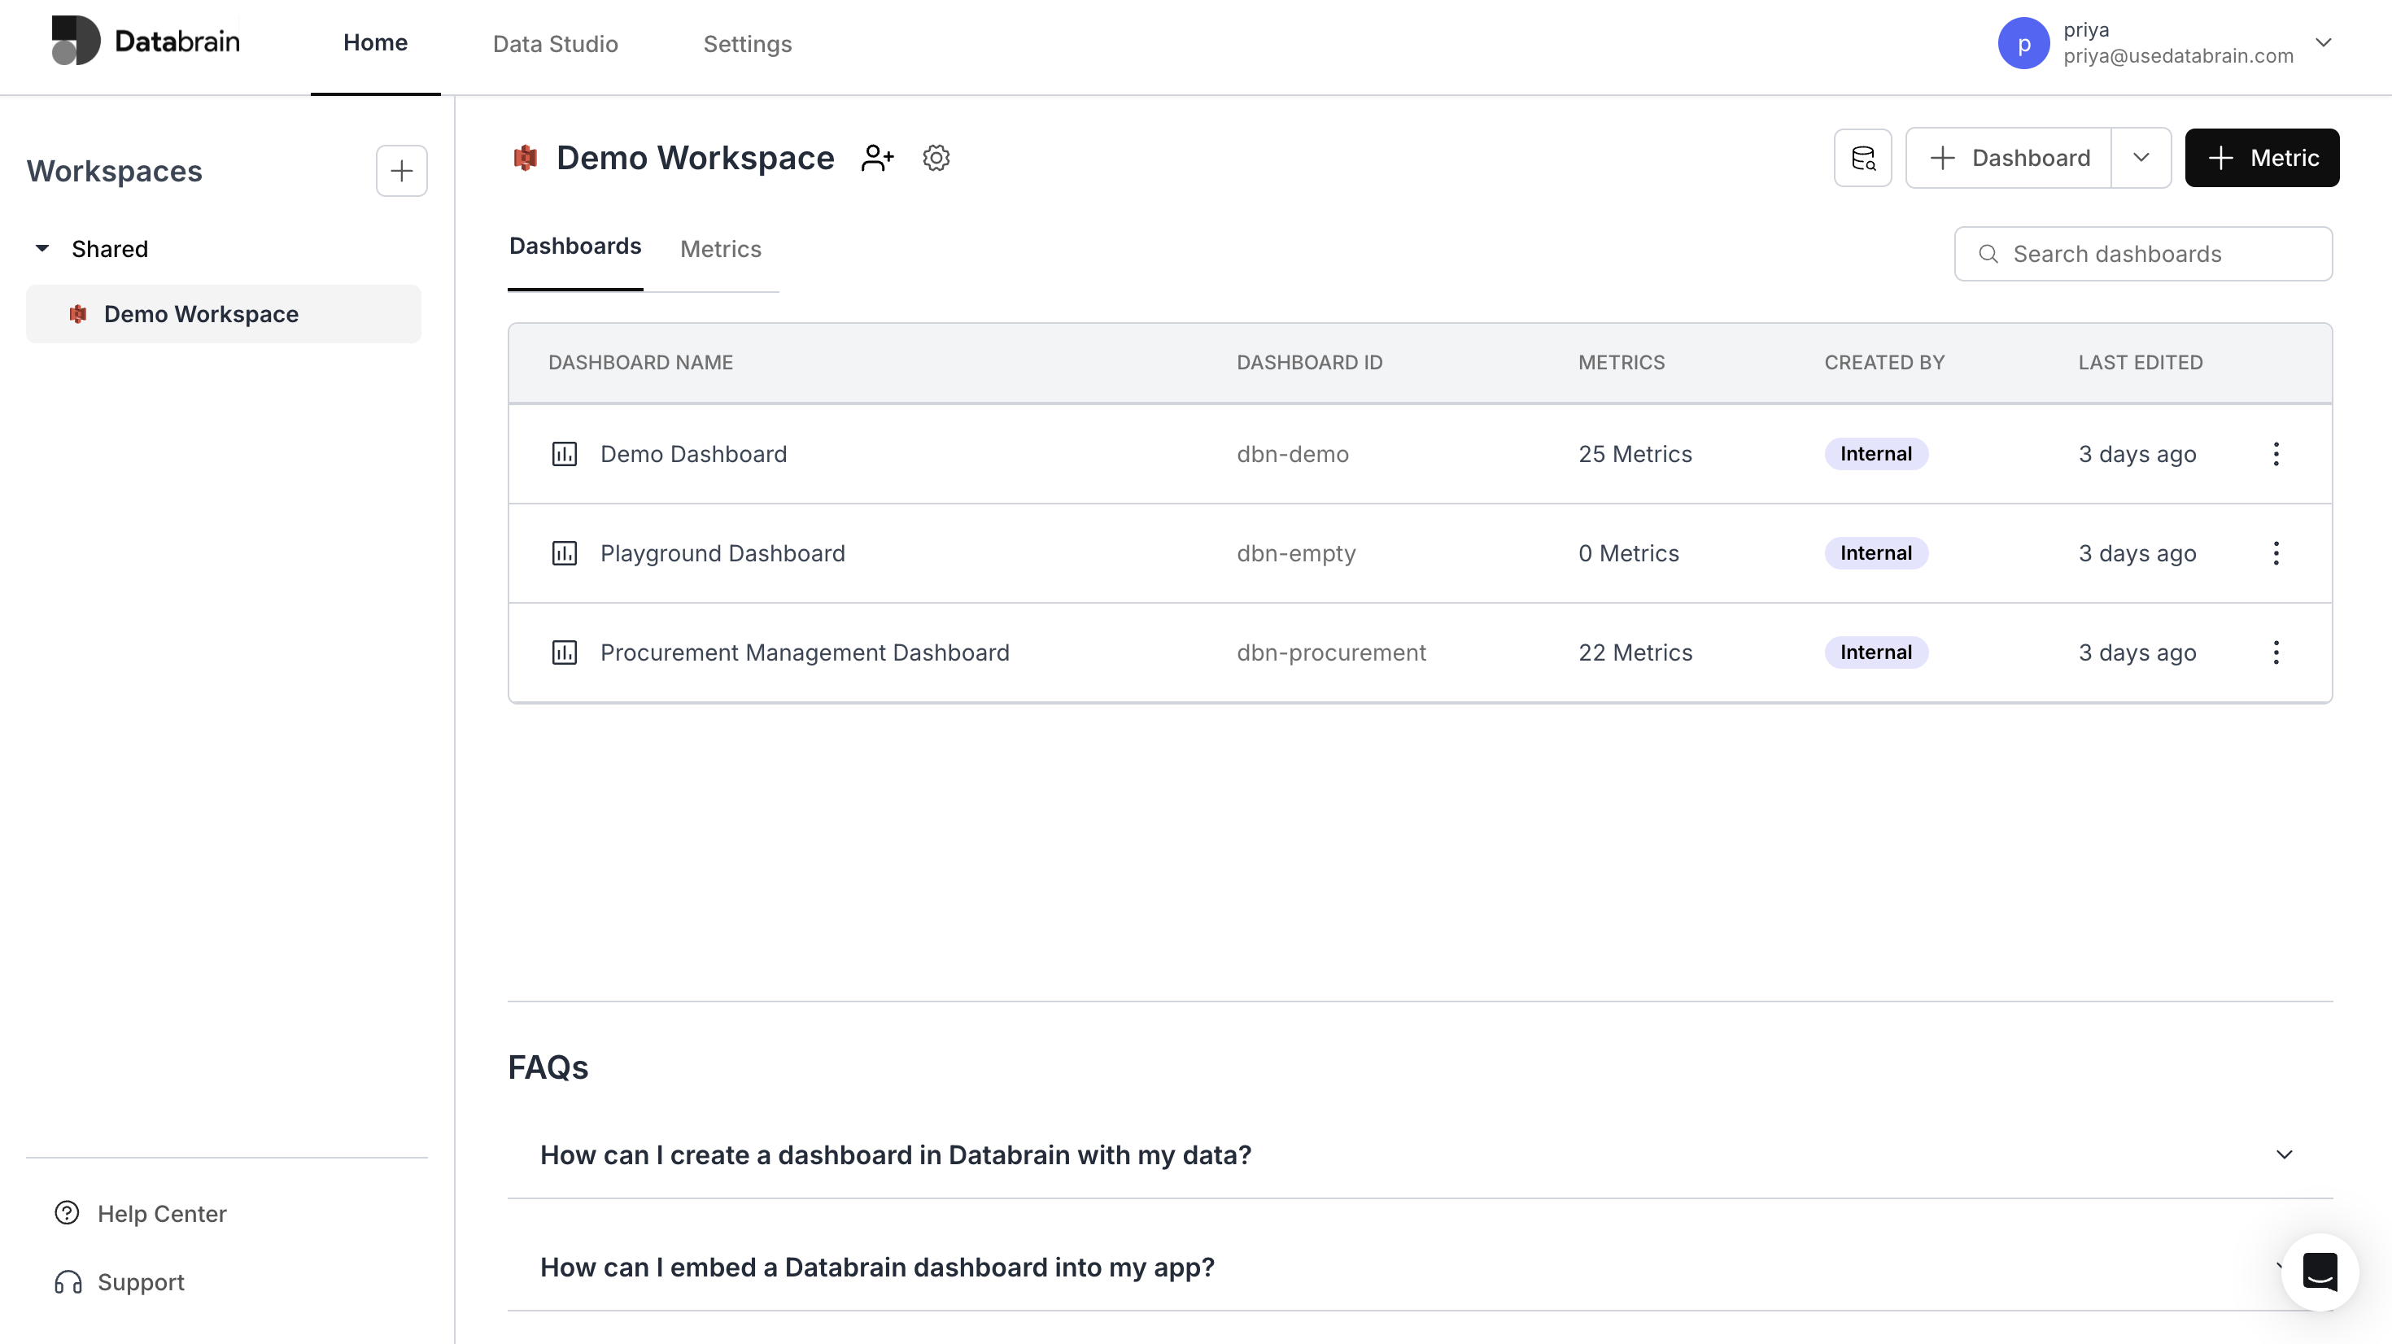Switch to the Metrics tab
2392x1344 pixels.
720,249
